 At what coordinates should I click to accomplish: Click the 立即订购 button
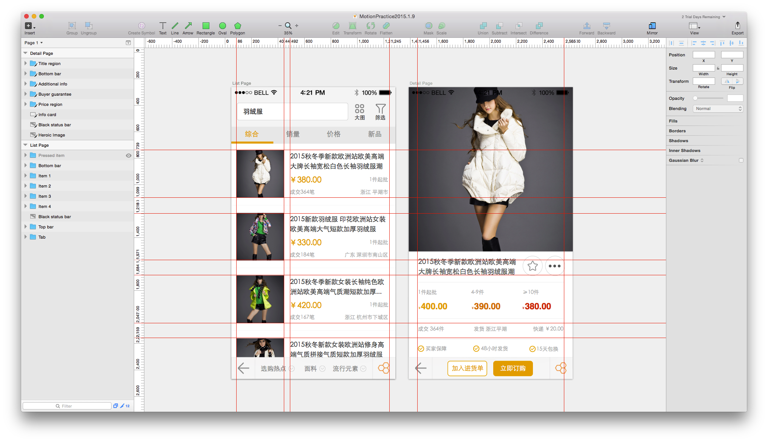click(x=514, y=368)
